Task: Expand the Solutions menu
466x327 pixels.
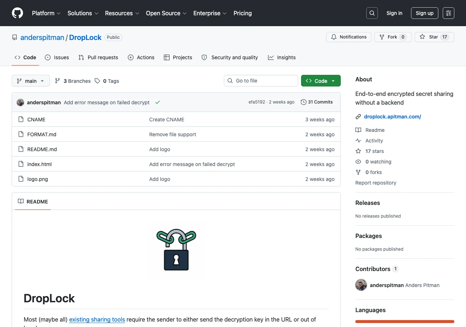Action: (x=83, y=13)
